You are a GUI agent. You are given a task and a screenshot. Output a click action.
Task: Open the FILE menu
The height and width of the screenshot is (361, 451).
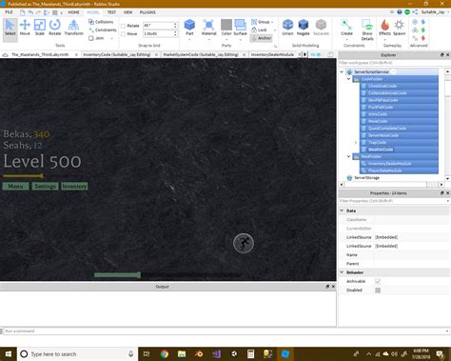[9, 12]
